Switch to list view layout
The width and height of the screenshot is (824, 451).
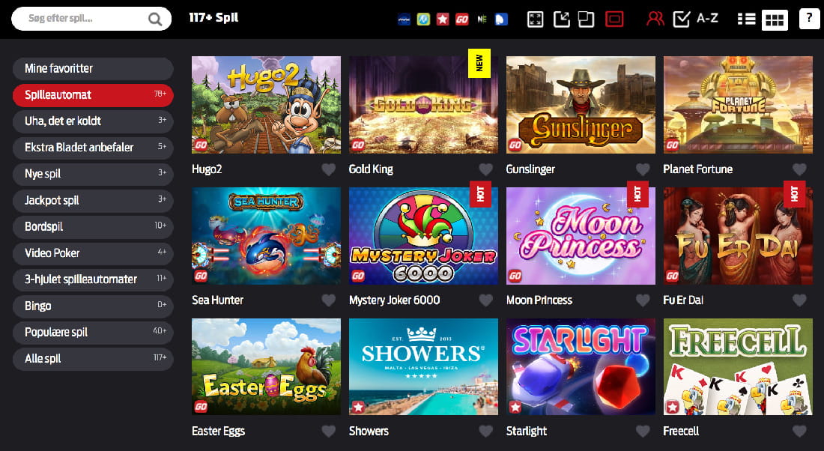(746, 19)
